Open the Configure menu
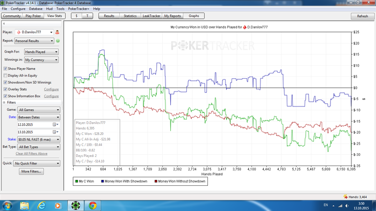Viewport: 376px width, 211px height. [x=18, y=9]
